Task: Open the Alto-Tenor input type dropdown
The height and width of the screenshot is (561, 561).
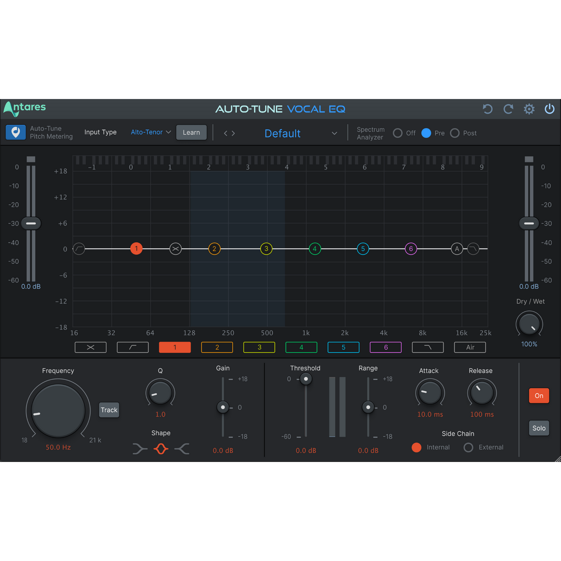Action: click(151, 132)
